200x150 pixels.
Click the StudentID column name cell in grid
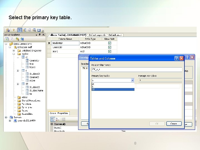coord(65,43)
